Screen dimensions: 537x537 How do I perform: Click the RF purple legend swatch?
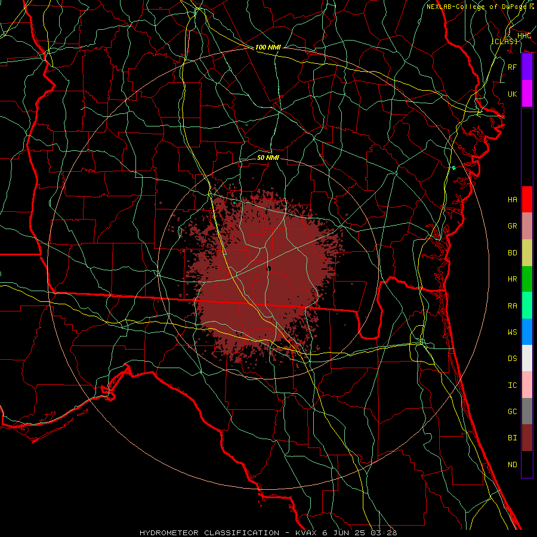(x=527, y=67)
